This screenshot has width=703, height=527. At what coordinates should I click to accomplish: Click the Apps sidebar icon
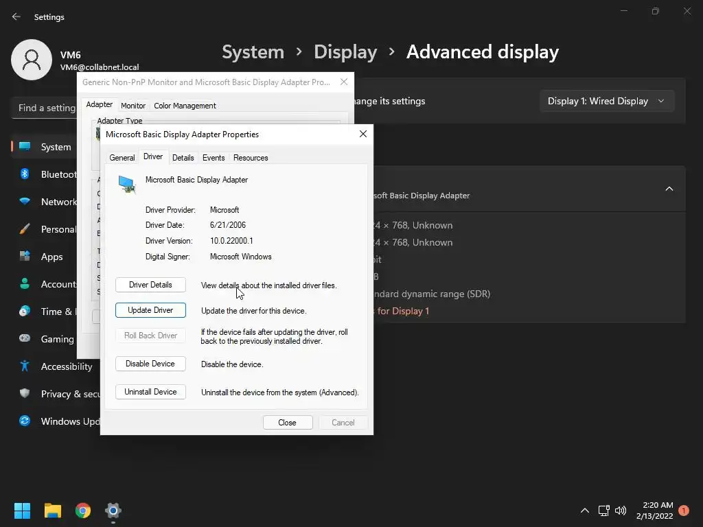pos(25,257)
